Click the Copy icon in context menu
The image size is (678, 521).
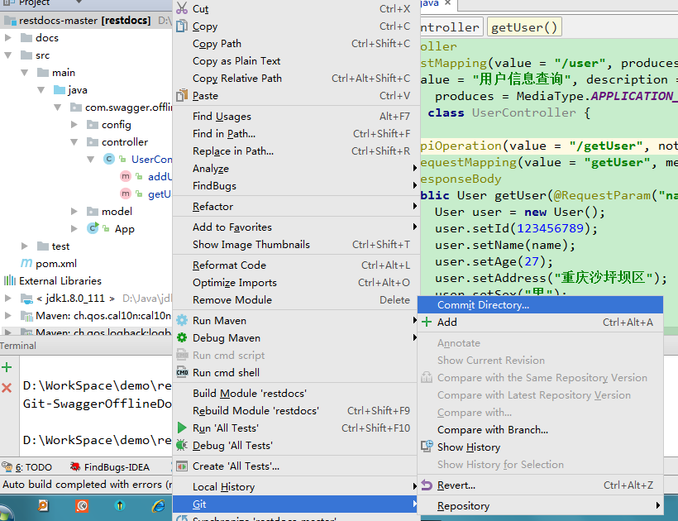click(x=182, y=26)
